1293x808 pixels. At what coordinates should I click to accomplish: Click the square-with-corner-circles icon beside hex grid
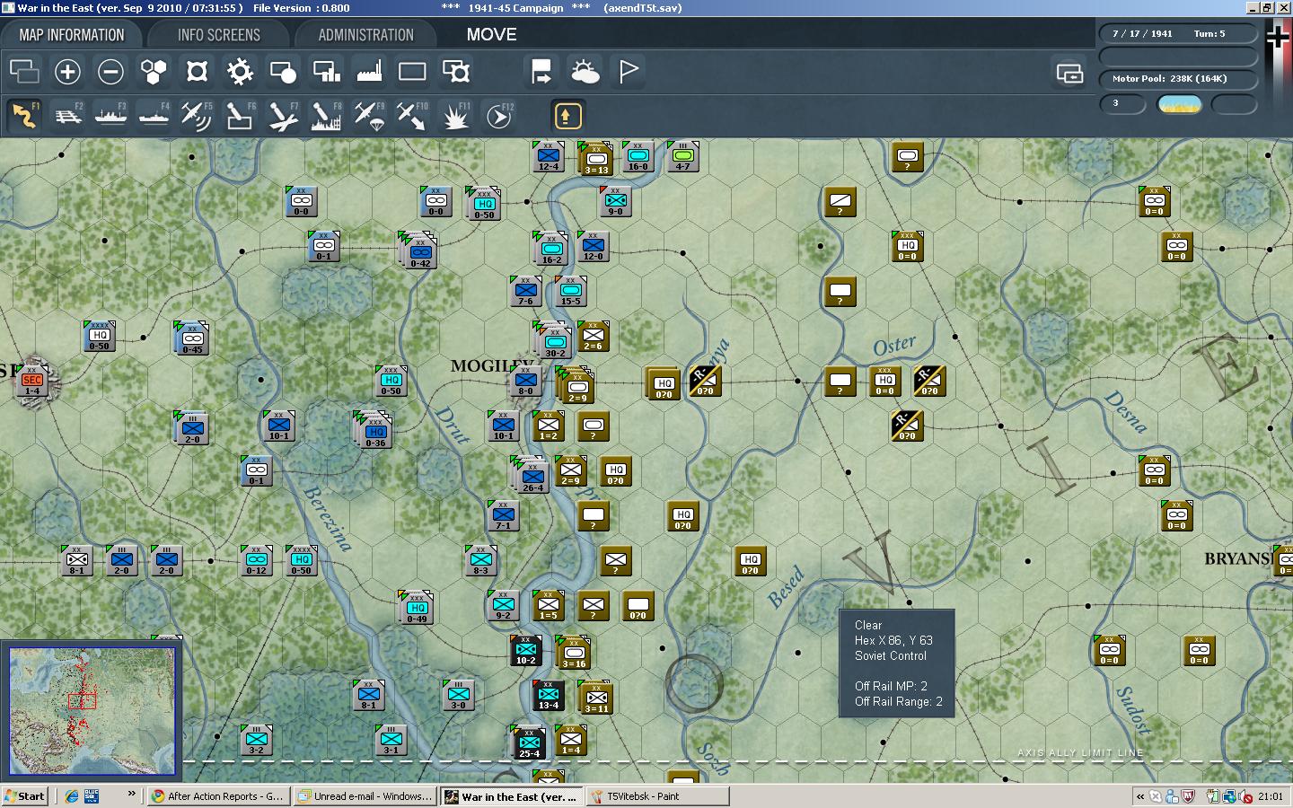[x=197, y=71]
